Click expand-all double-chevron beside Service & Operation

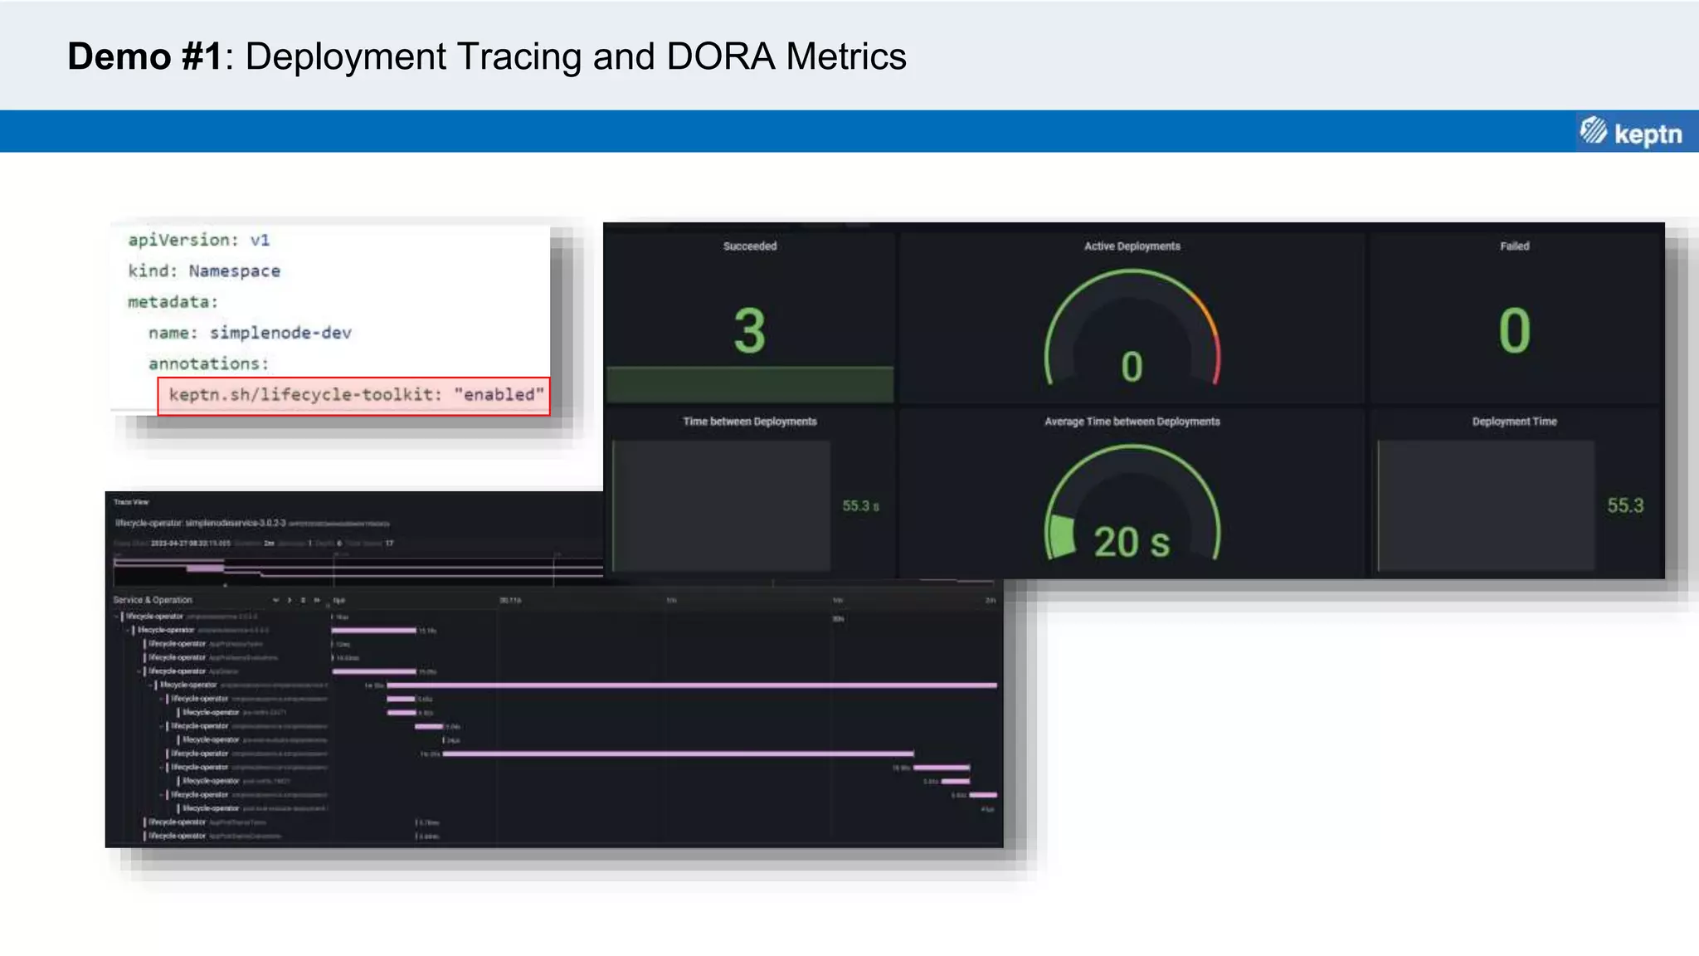[303, 600]
